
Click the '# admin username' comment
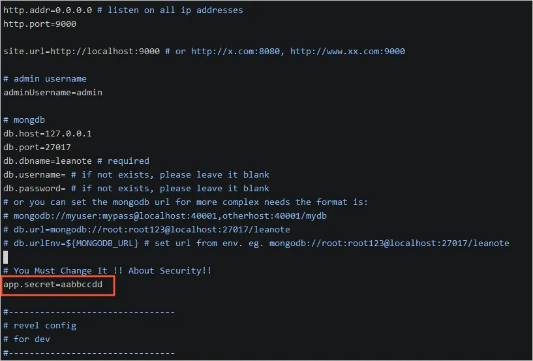[45, 79]
